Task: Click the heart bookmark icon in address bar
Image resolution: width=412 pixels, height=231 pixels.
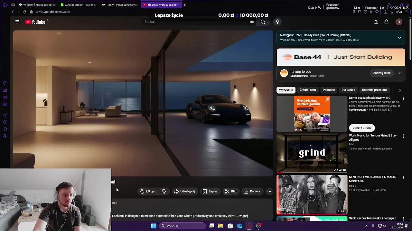Action: pyautogui.click(x=377, y=12)
